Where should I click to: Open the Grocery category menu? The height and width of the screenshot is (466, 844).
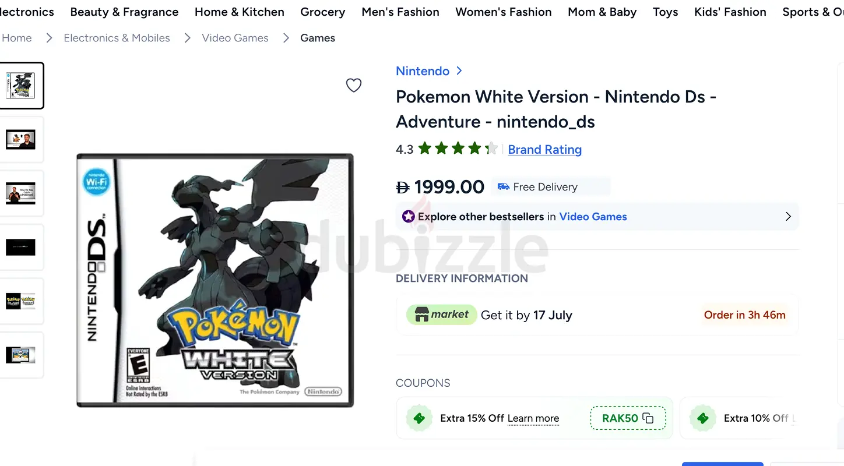coord(323,12)
